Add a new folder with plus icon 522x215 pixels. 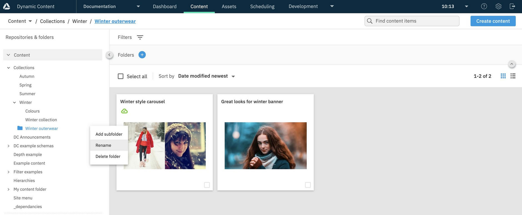click(142, 55)
